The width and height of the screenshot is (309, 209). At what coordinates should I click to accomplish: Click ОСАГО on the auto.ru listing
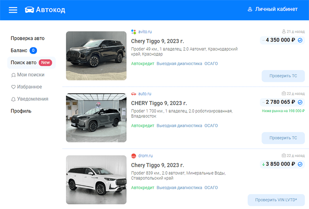[211, 125]
